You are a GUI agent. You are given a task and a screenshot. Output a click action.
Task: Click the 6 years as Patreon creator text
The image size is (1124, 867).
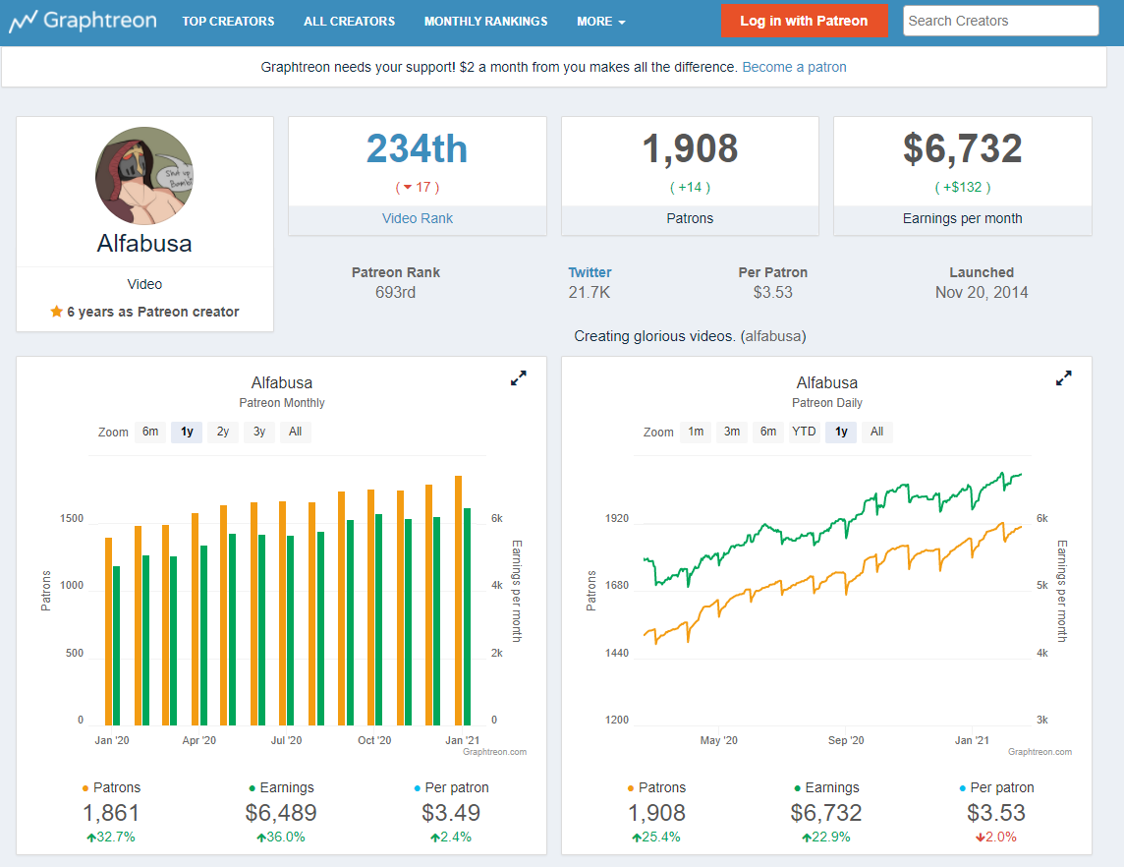pos(152,312)
